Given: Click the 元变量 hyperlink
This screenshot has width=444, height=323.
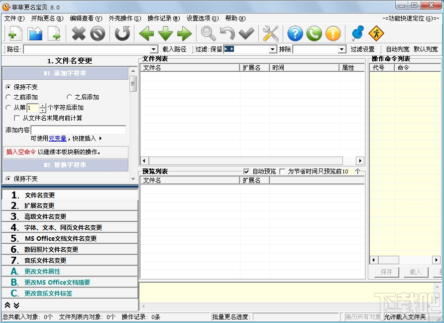Looking at the screenshot, I should 57,139.
